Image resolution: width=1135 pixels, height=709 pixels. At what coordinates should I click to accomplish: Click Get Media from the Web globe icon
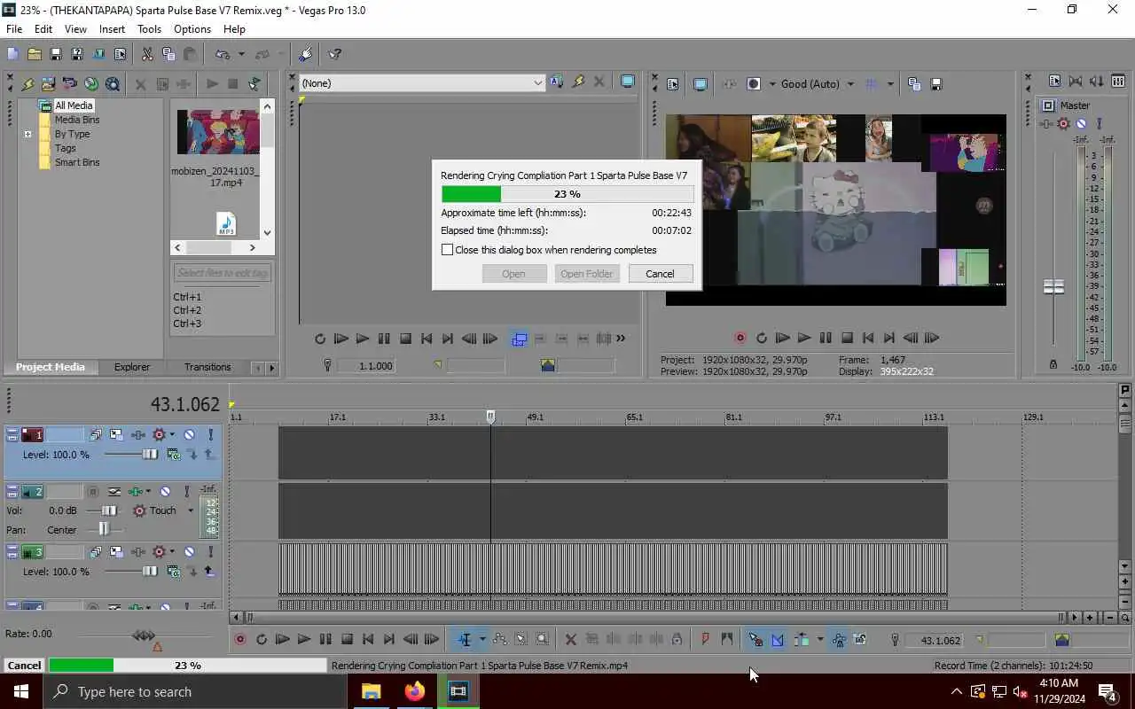click(91, 84)
